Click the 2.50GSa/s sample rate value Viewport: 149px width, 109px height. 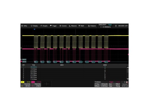point(105,86)
